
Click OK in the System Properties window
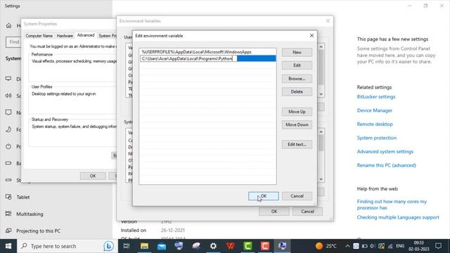click(x=93, y=176)
